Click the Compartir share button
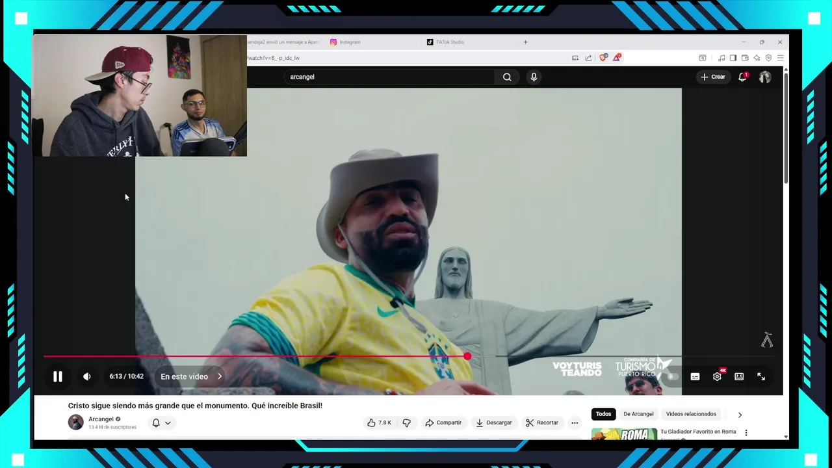Viewport: 832px width, 468px height. pos(443,422)
